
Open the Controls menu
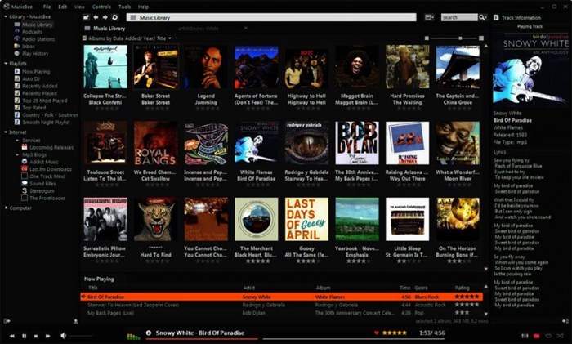[101, 7]
